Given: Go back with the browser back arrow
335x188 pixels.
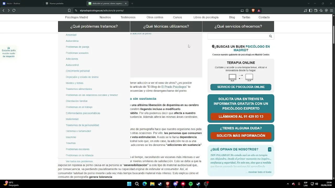Looking at the screenshot, I should pos(3,10).
